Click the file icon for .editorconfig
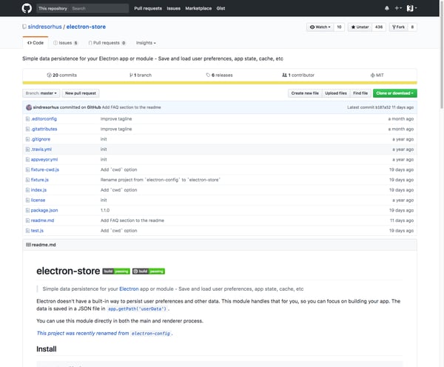Viewport: 444px width, 367px height. point(27,119)
